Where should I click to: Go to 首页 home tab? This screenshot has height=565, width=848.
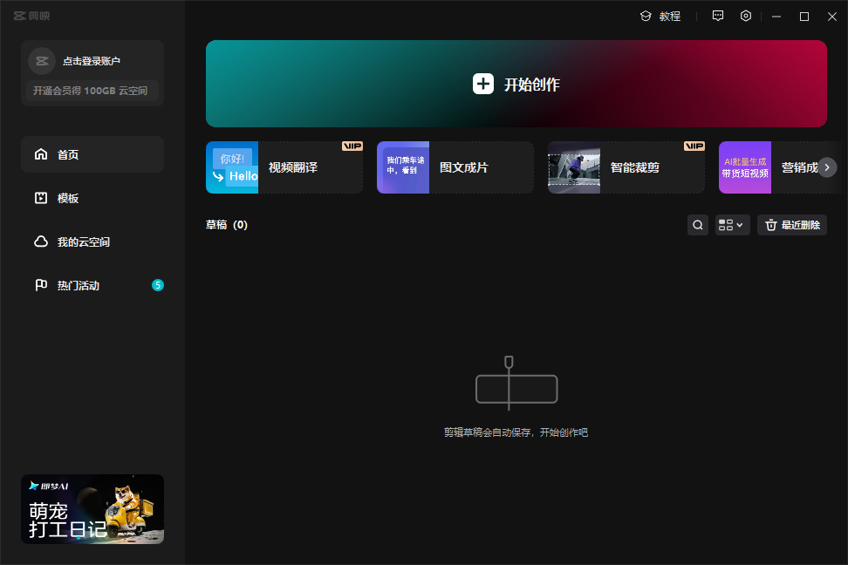tap(92, 154)
